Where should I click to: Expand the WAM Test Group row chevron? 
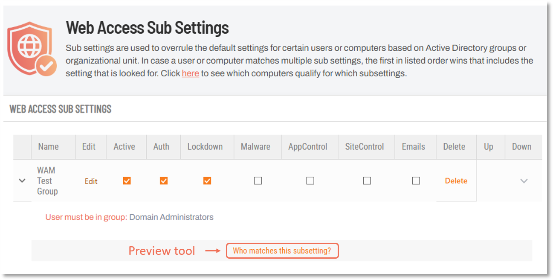click(x=22, y=181)
